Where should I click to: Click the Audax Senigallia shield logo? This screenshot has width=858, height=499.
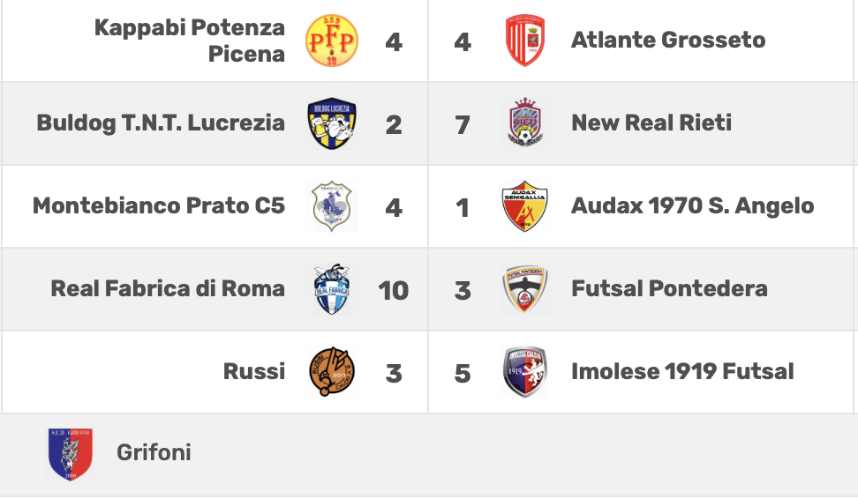click(524, 206)
